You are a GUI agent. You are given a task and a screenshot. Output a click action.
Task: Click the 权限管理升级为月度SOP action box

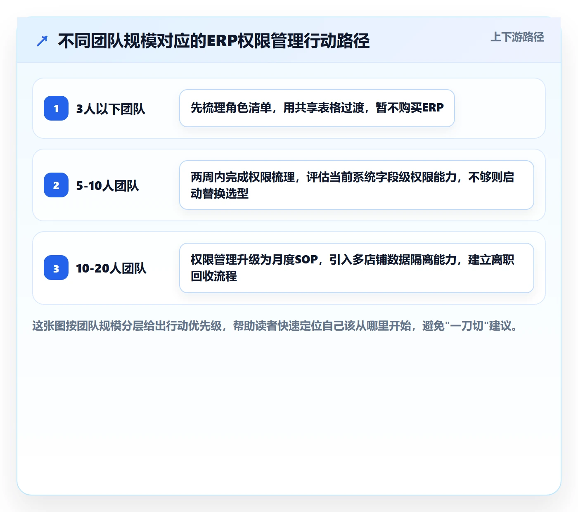click(x=357, y=268)
